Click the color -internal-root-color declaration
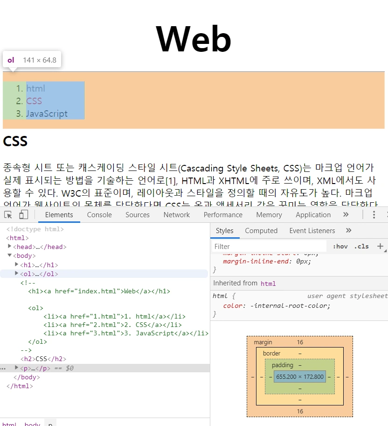Viewport: 388px width, 426px height. tap(277, 305)
